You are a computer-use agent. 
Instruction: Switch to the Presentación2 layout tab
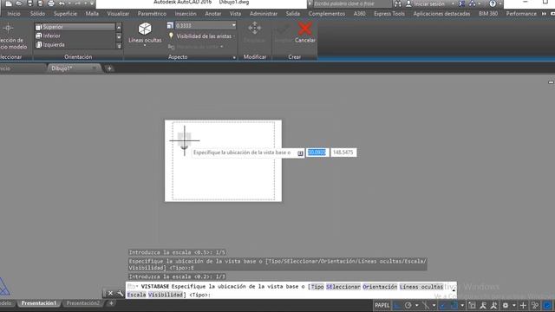tap(83, 303)
